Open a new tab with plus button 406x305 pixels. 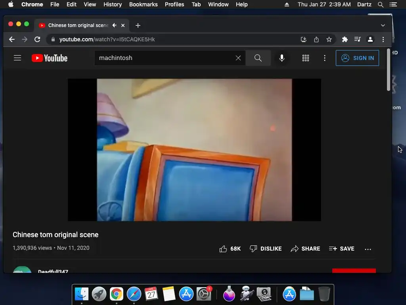point(138,25)
